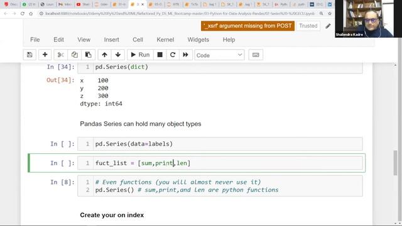Click the zoom magnifier icon in address bar

pyautogui.click(x=321, y=13)
